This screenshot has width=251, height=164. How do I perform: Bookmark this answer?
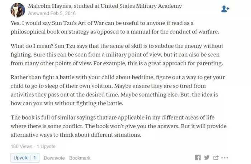click(80, 158)
